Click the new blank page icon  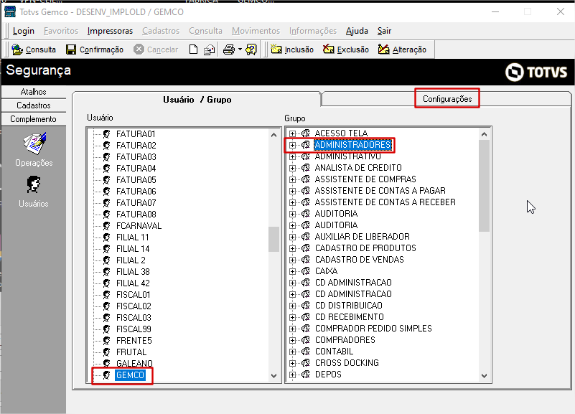(x=193, y=50)
